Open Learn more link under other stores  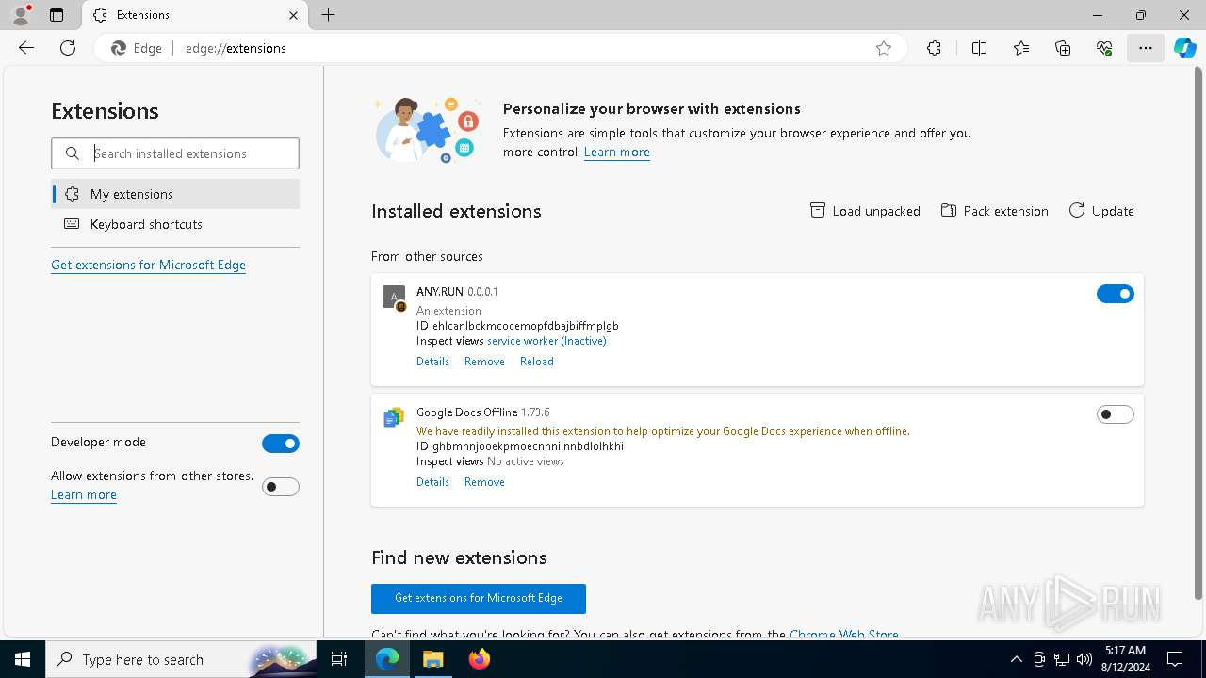pos(84,494)
